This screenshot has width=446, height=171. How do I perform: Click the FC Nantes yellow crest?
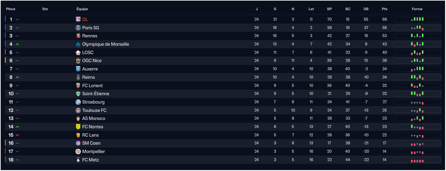[78, 127]
